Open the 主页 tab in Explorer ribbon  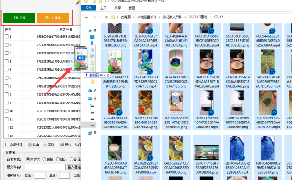[x=103, y=8]
